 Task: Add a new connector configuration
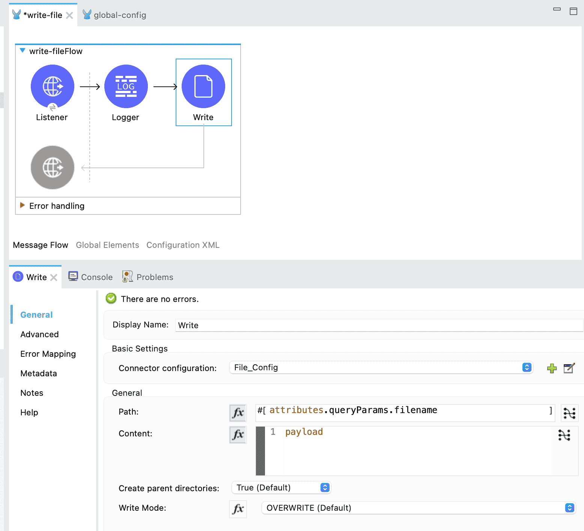pos(552,368)
